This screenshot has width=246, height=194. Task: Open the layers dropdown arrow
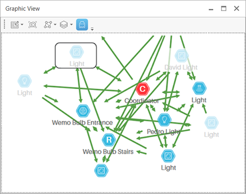coord(71,24)
